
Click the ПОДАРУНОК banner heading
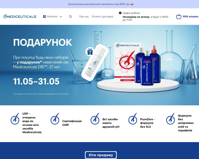pyautogui.click(x=42, y=42)
